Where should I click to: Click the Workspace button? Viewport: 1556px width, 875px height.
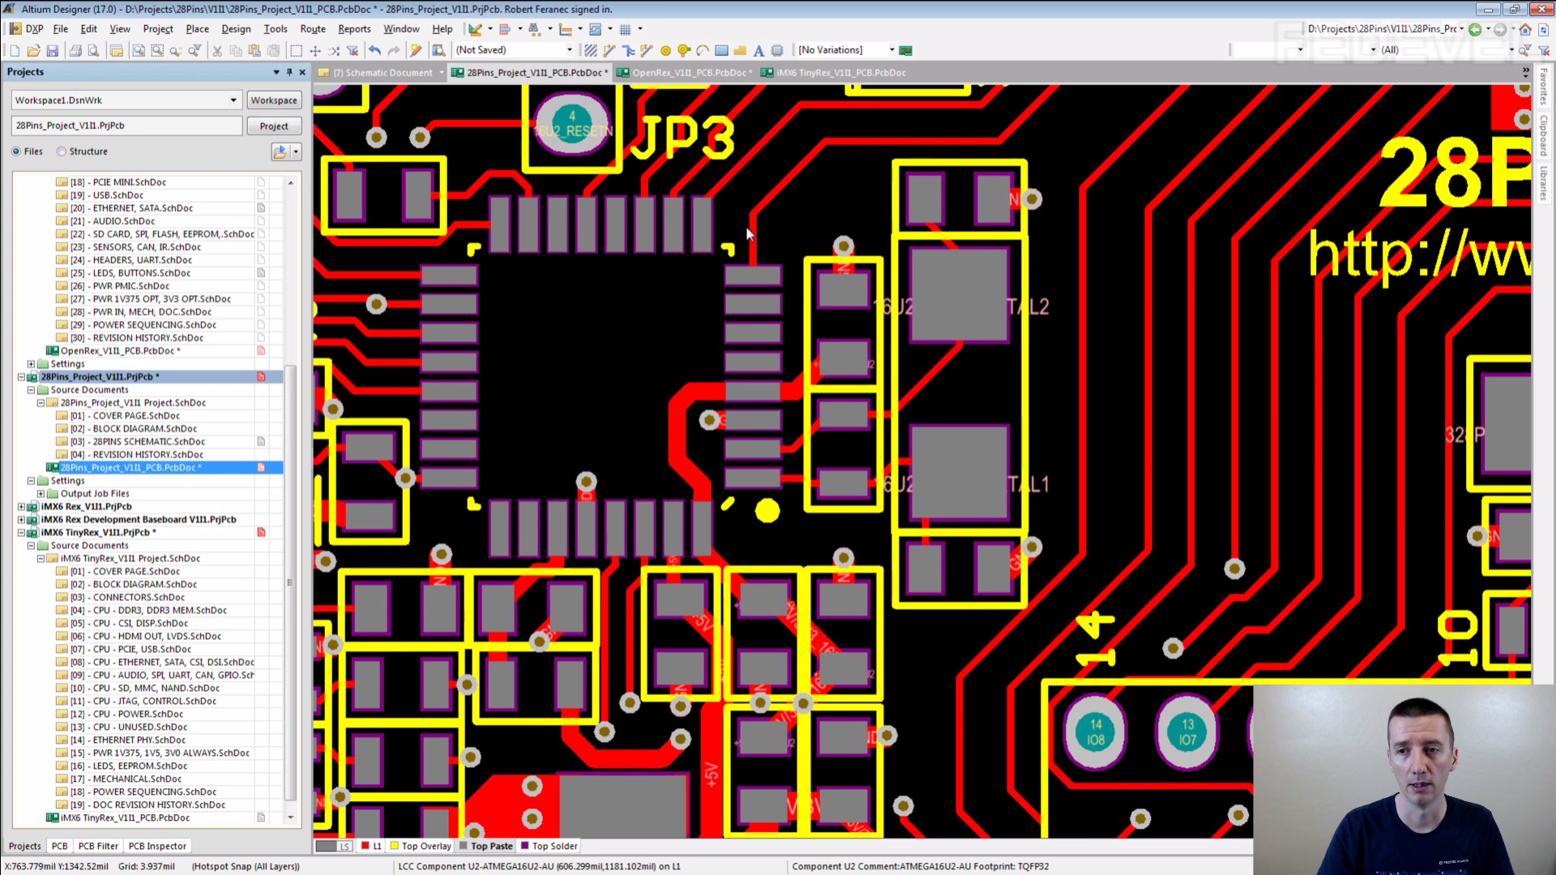(273, 100)
